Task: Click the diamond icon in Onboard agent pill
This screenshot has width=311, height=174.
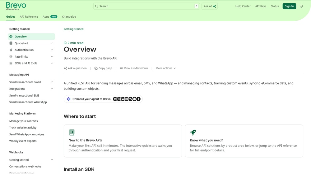Action: 69,99
